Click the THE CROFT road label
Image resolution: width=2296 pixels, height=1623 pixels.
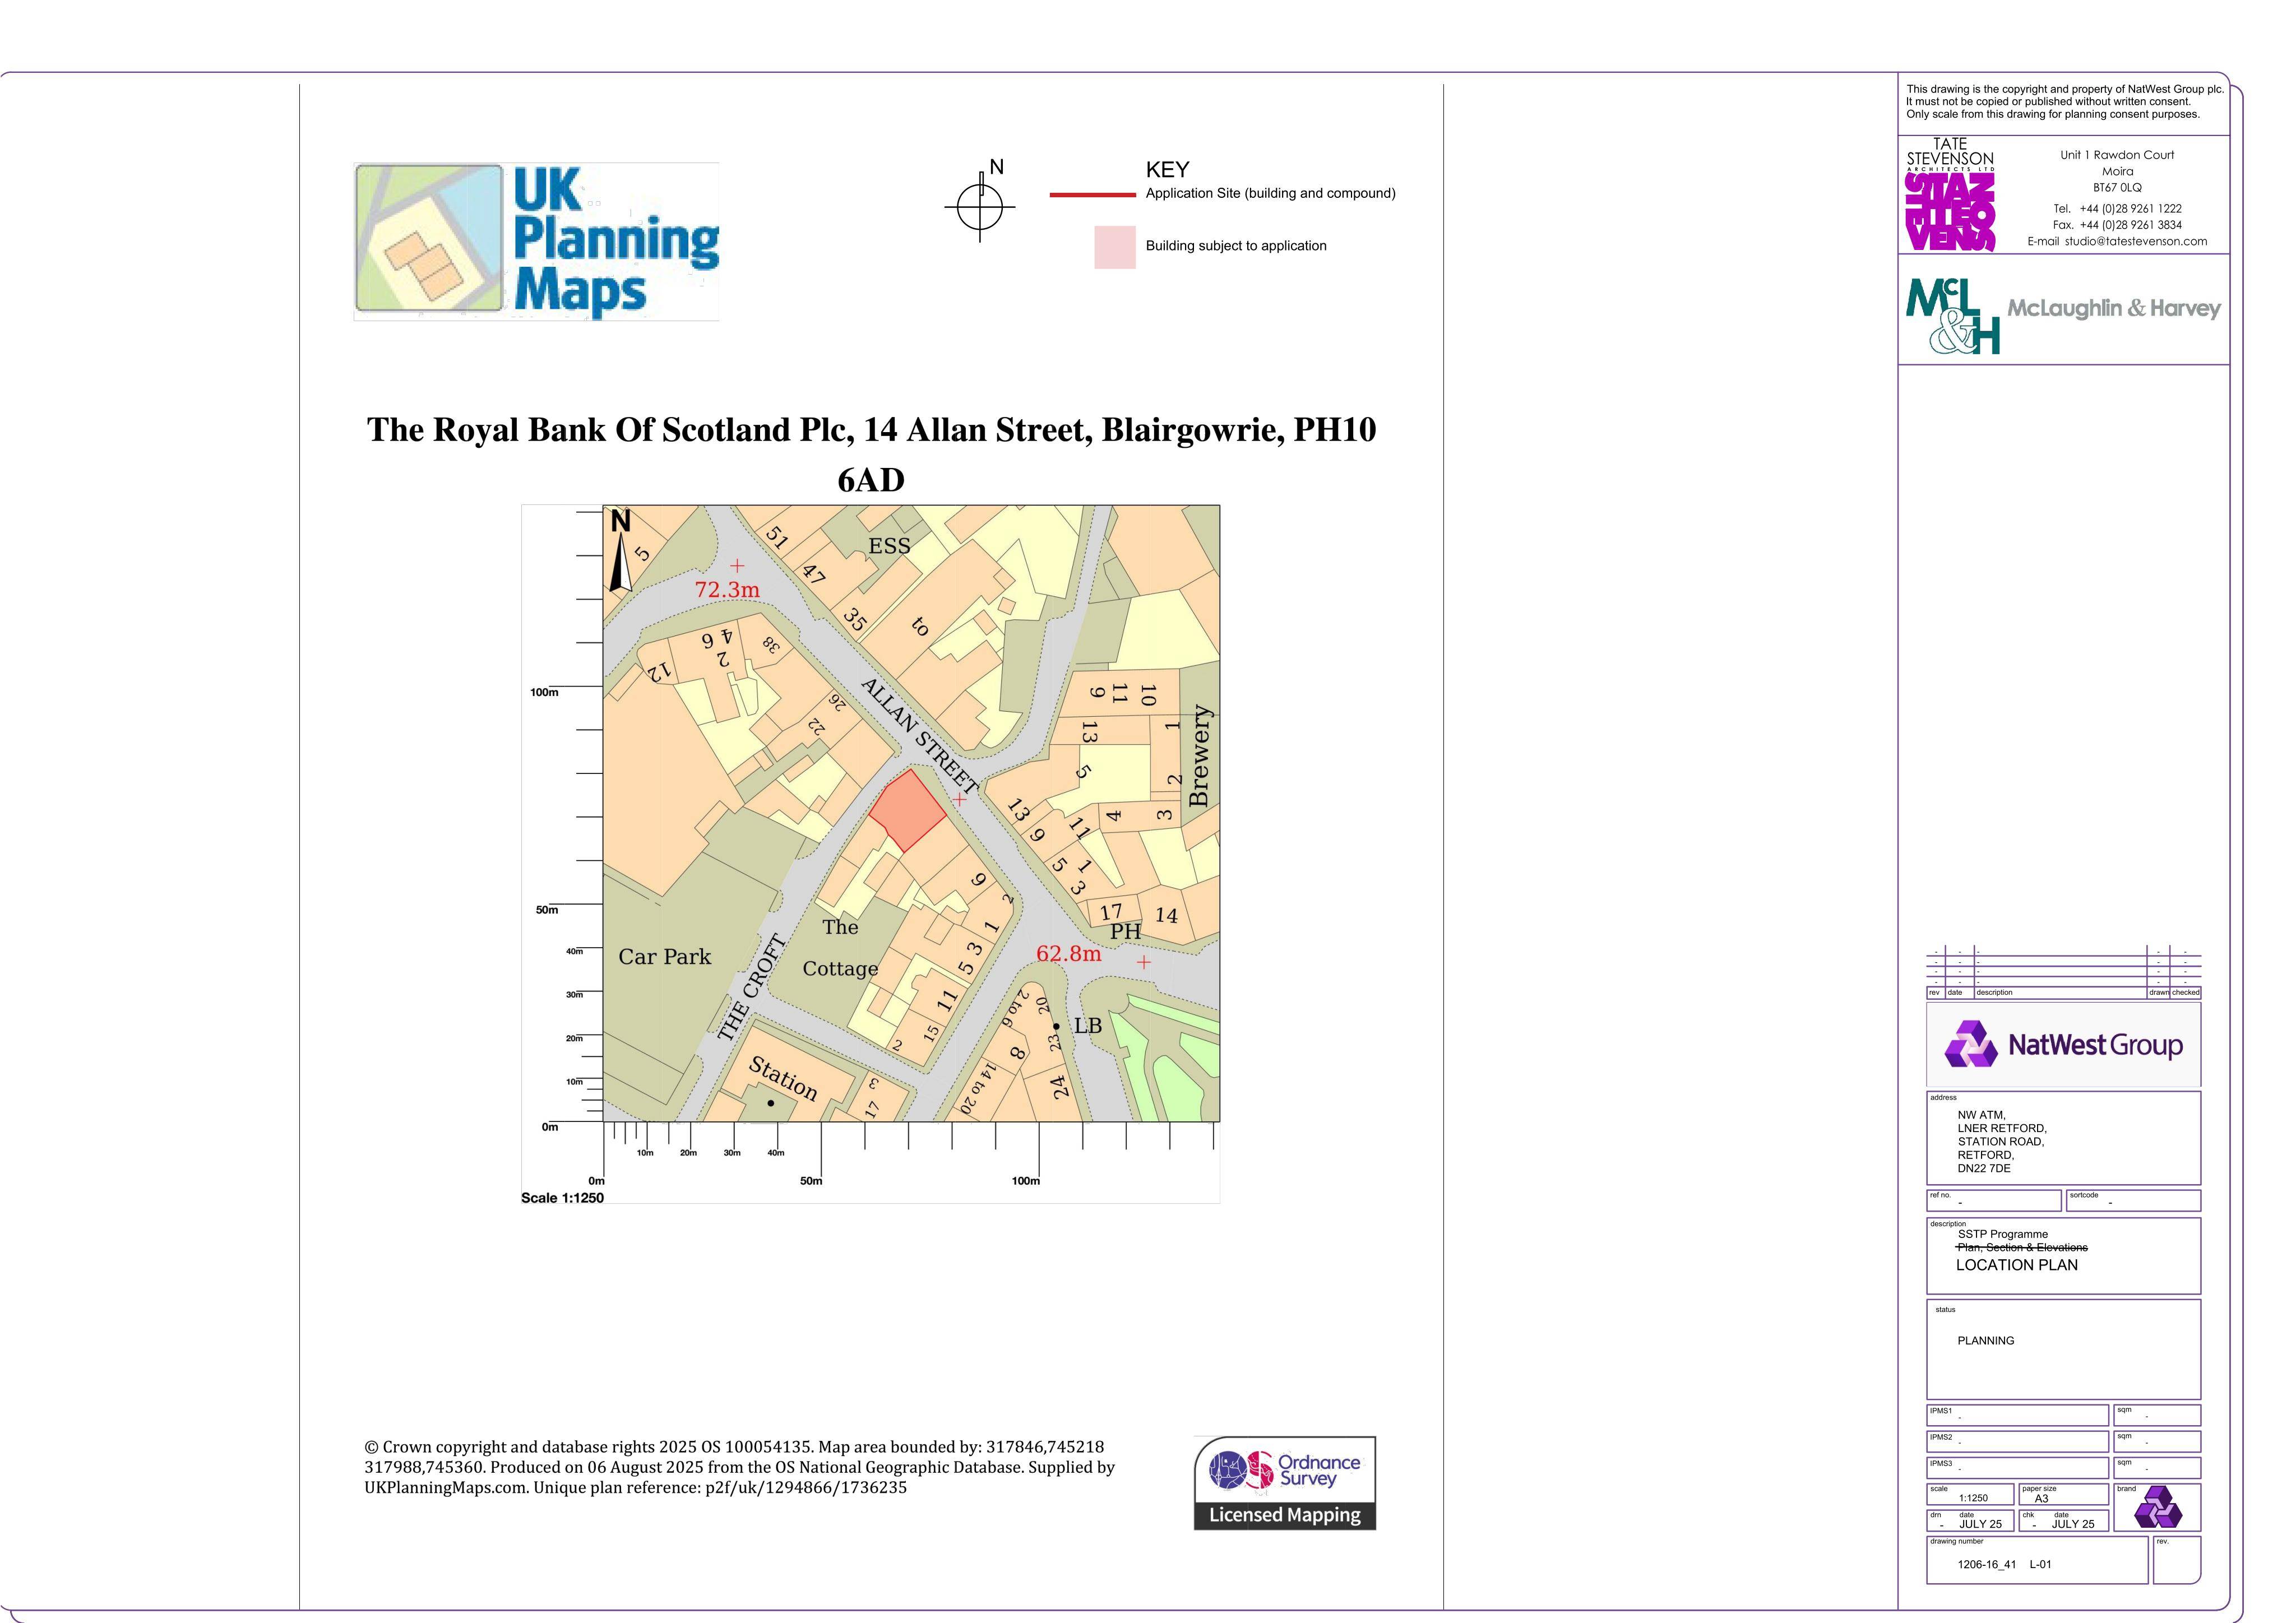[x=753, y=988]
